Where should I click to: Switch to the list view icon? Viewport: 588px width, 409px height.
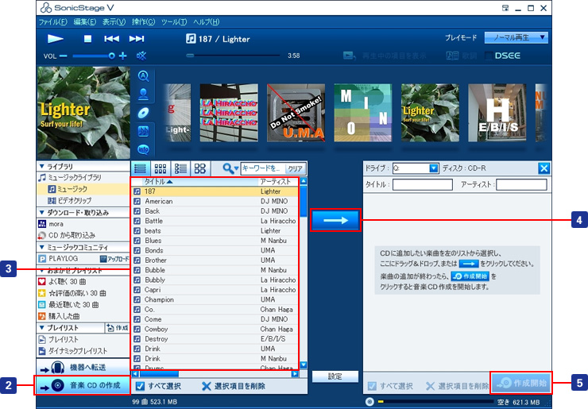point(141,168)
